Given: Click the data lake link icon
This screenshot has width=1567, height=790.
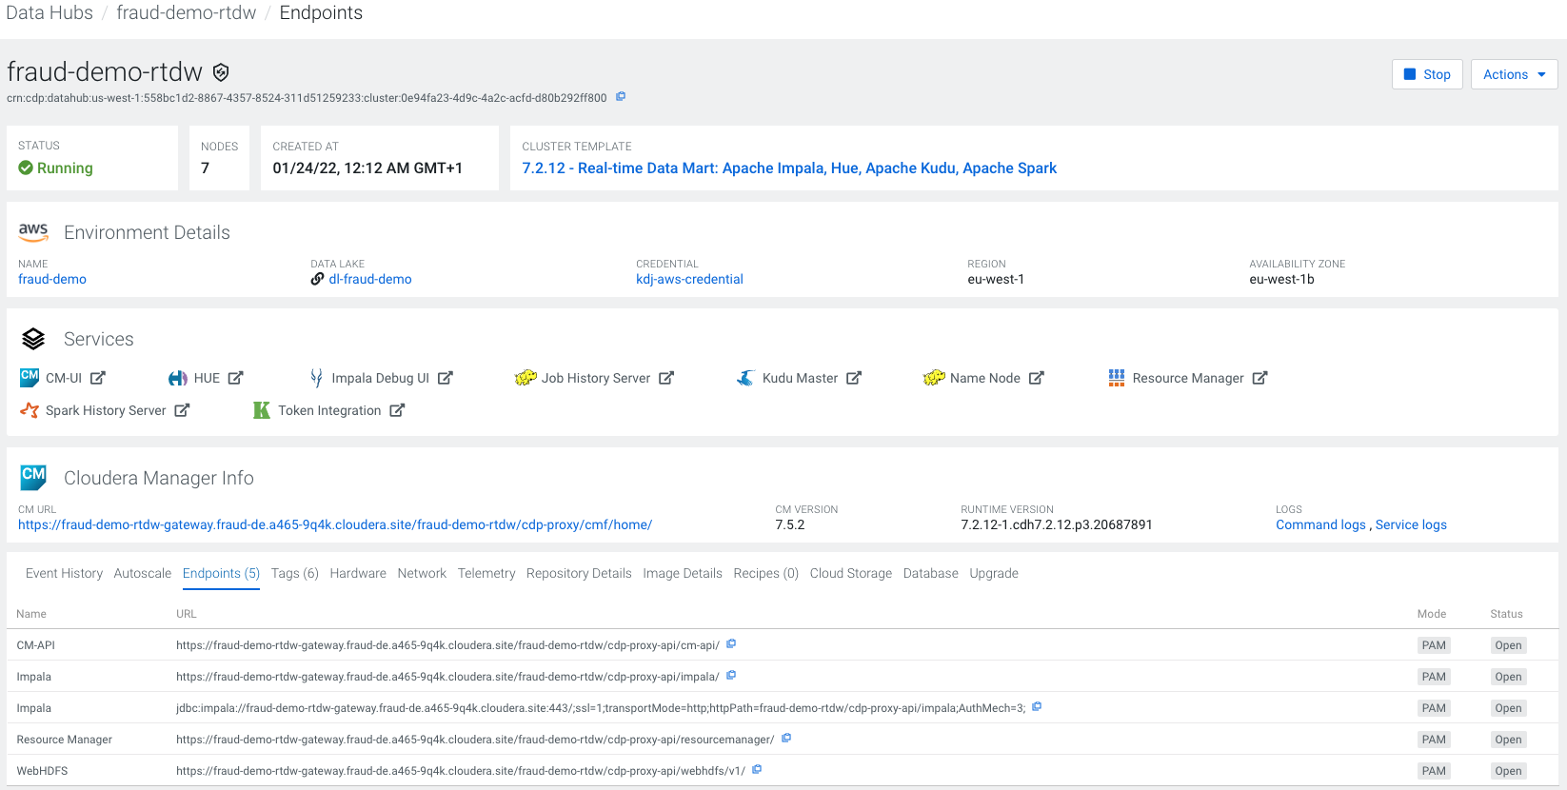Looking at the screenshot, I should 317,279.
